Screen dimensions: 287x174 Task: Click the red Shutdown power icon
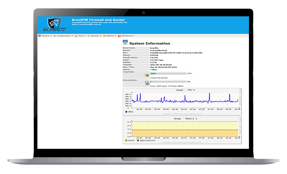point(119,36)
